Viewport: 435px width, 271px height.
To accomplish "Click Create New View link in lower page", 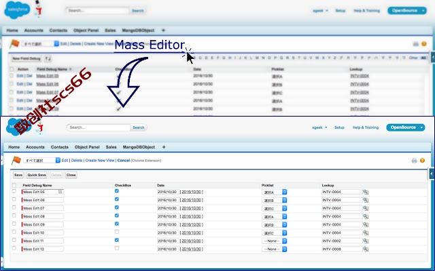I will 100,161.
